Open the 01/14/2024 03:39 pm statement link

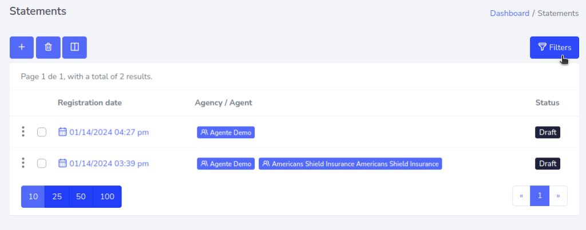[109, 164]
